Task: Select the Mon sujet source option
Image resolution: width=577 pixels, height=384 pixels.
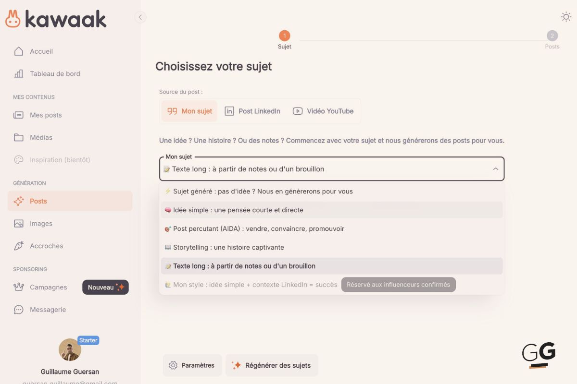Action: click(189, 111)
